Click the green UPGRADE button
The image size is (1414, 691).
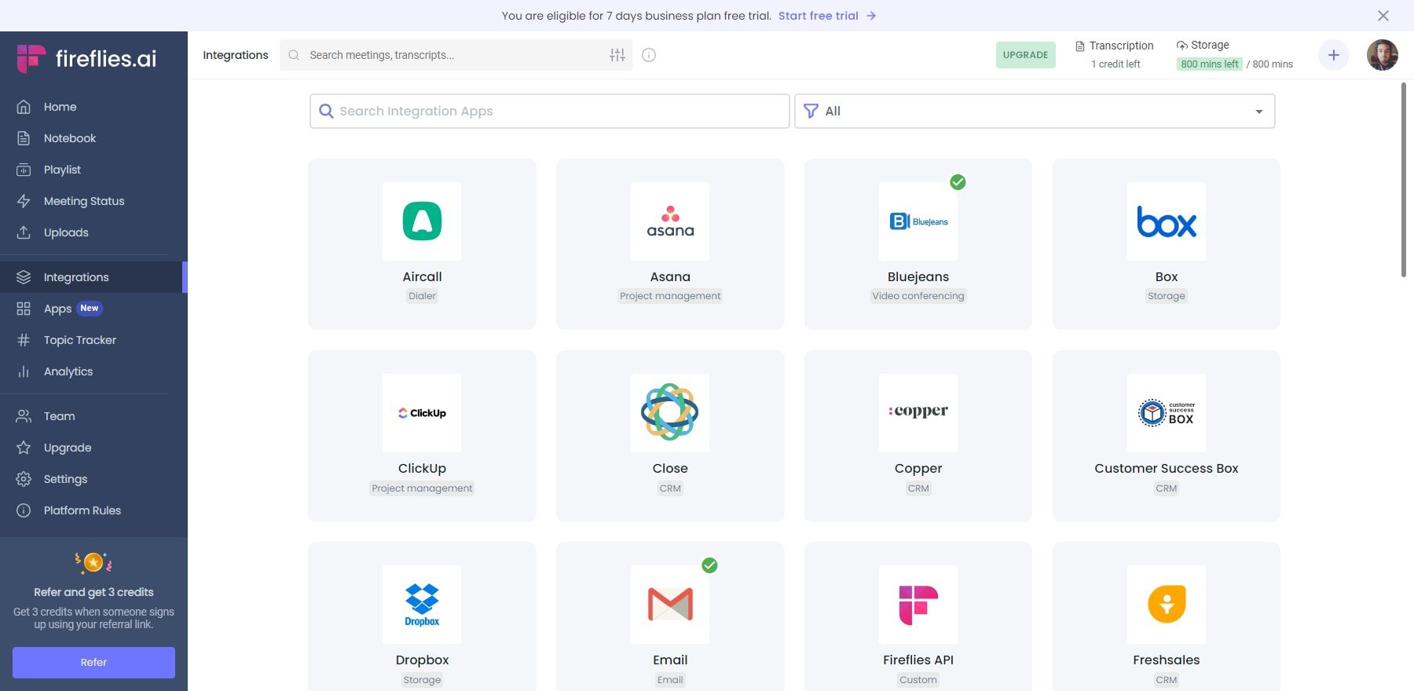click(x=1025, y=55)
